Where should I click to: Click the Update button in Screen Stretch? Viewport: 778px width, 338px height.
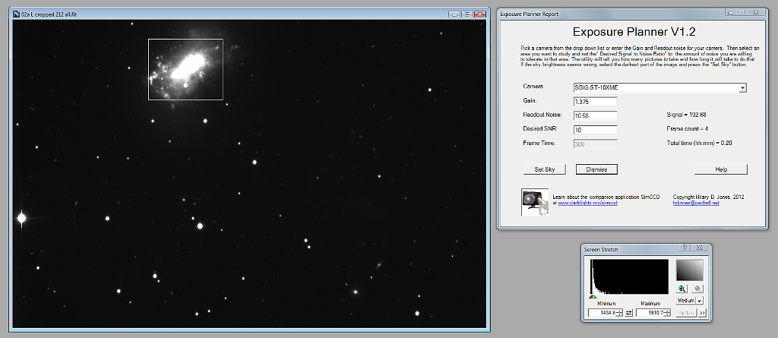687,313
